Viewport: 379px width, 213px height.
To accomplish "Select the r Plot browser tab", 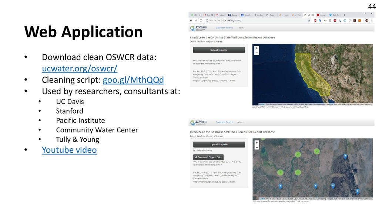I will coord(296,15).
